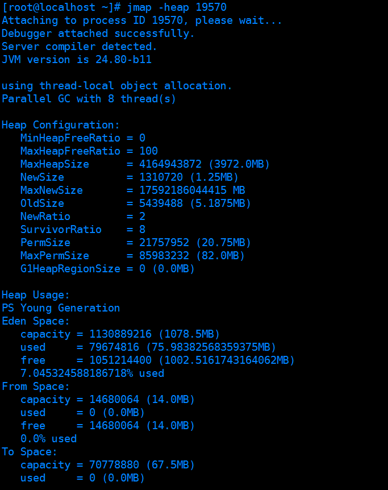Click the MinHeapFreeRatio value 0
This screenshot has height=490, width=388.
142,138
